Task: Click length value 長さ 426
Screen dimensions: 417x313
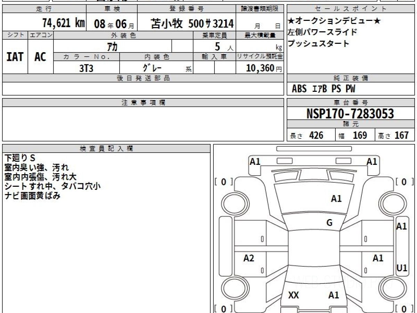Action: coord(307,135)
